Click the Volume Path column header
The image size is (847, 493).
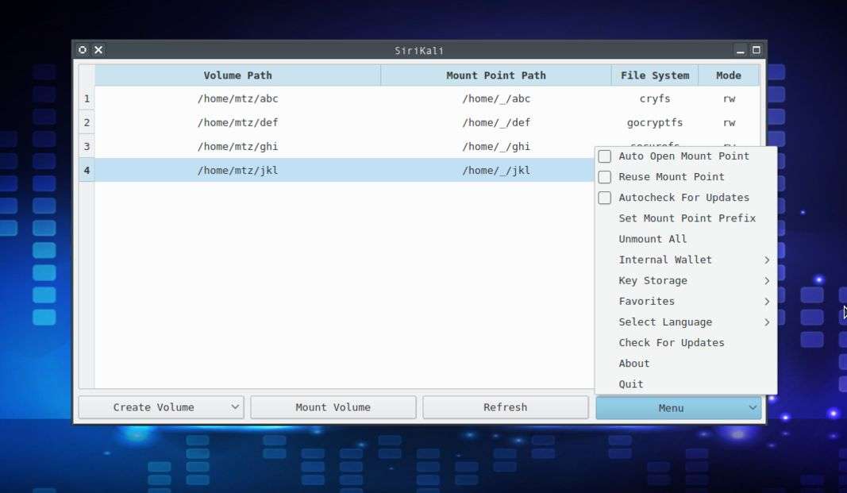tap(237, 75)
